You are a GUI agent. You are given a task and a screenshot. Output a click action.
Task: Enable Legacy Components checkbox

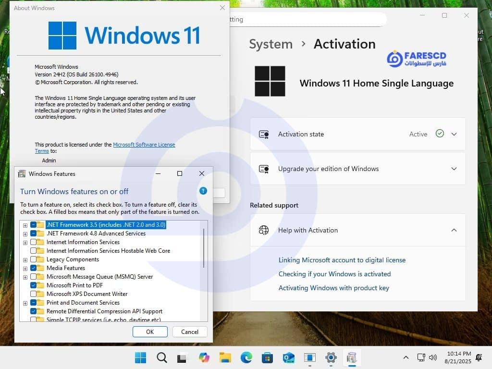tap(33, 259)
